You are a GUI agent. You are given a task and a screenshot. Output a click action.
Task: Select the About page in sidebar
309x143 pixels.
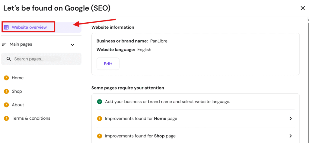18,105
